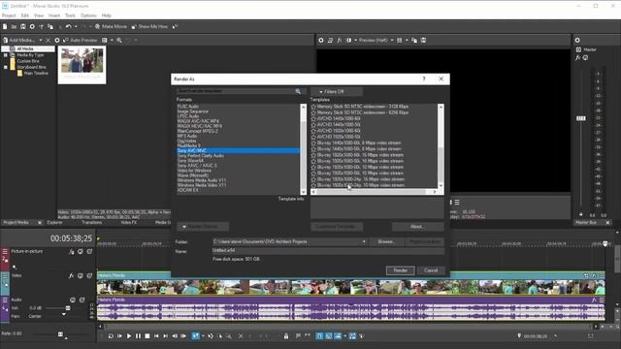Click the Add Media button

pos(19,40)
